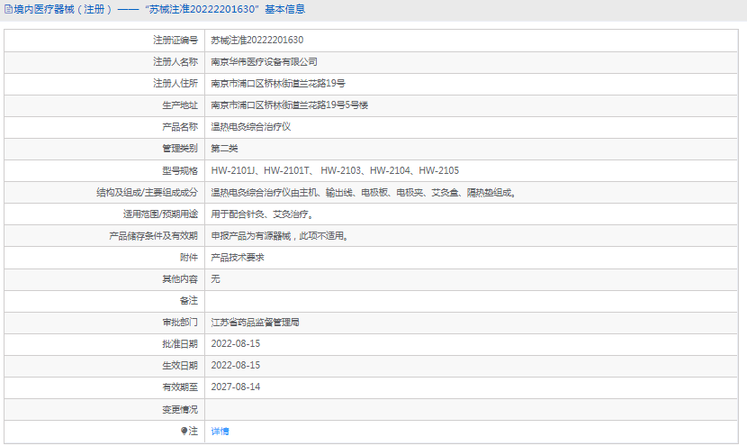Viewport: 747px width, 446px height.
Task: Click the document icon beside 境内医疗器械 title
Action: pos(9,9)
